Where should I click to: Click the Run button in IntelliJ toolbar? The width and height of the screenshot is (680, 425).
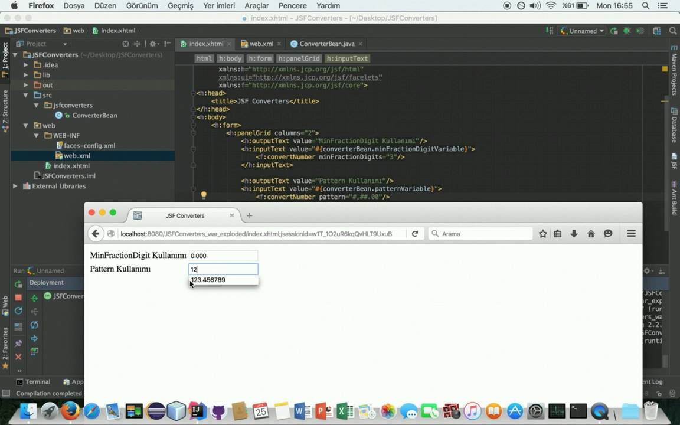614,31
